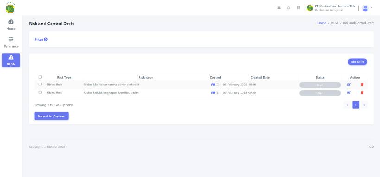Click Request for Approval button
The height and width of the screenshot is (177, 380).
[x=51, y=116]
